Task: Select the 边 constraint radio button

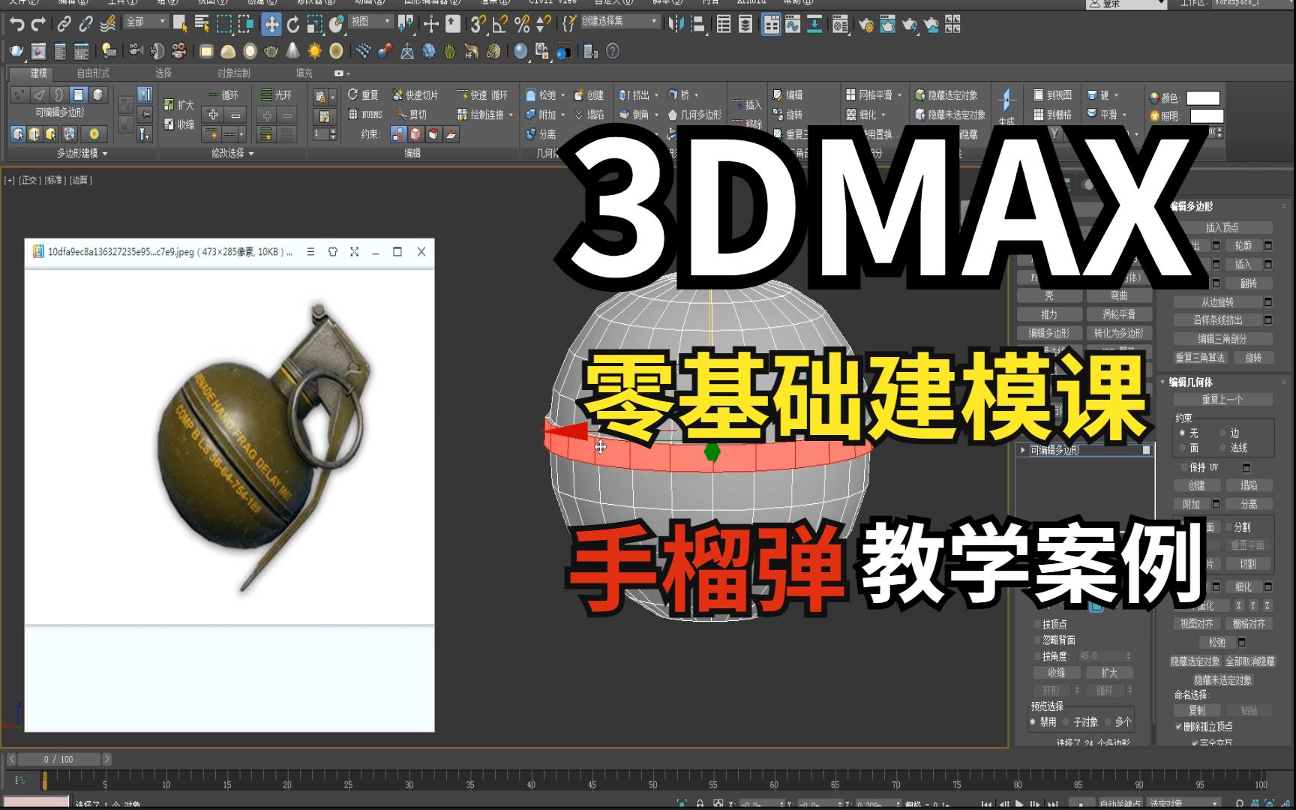Action: pyautogui.click(x=1223, y=433)
